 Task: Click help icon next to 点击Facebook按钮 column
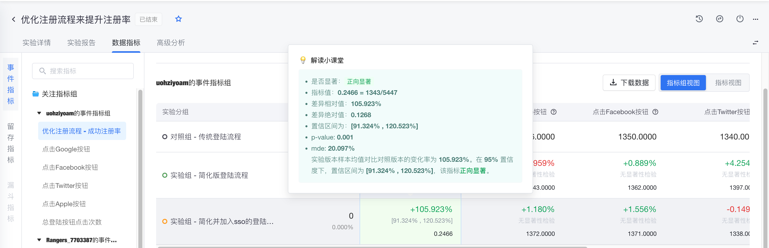(x=655, y=112)
